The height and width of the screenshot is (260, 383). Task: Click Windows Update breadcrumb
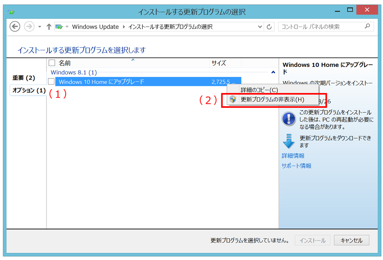(95, 27)
